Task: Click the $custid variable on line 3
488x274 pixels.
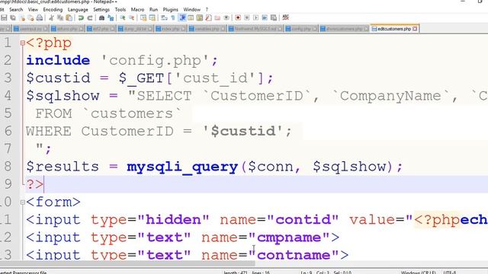Action: click(58, 78)
